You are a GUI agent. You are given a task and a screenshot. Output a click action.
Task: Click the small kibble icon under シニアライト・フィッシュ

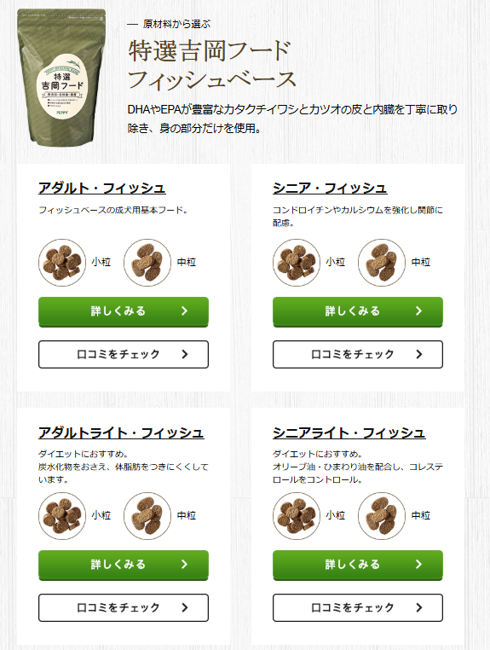coord(297,516)
